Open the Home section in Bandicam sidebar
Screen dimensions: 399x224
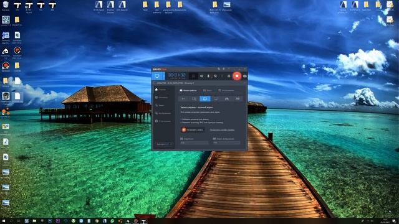pyautogui.click(x=161, y=90)
